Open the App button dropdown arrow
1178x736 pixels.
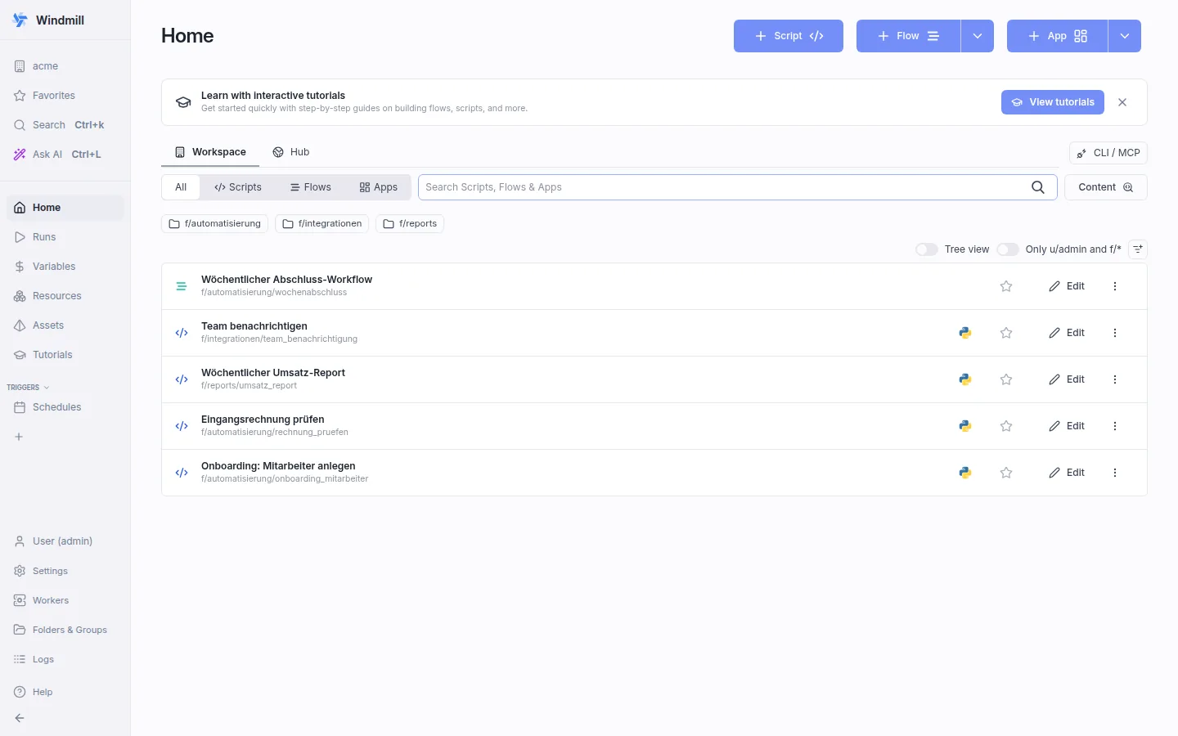point(1125,36)
